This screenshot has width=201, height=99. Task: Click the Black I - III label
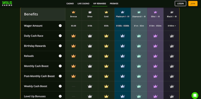pos(172,16)
